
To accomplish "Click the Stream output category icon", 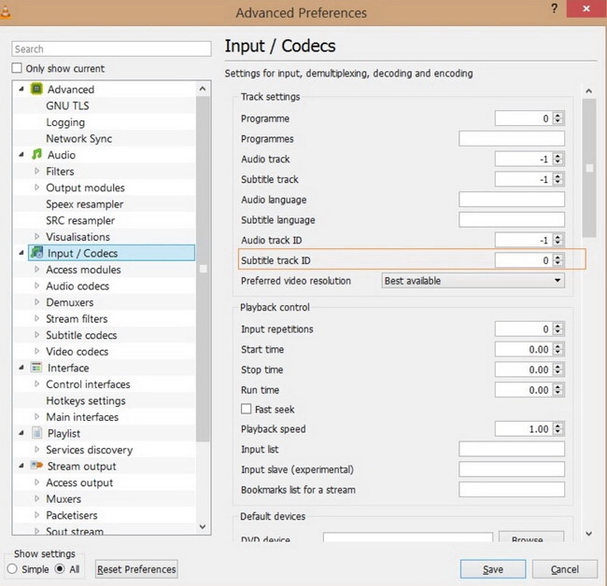I will pyautogui.click(x=36, y=466).
